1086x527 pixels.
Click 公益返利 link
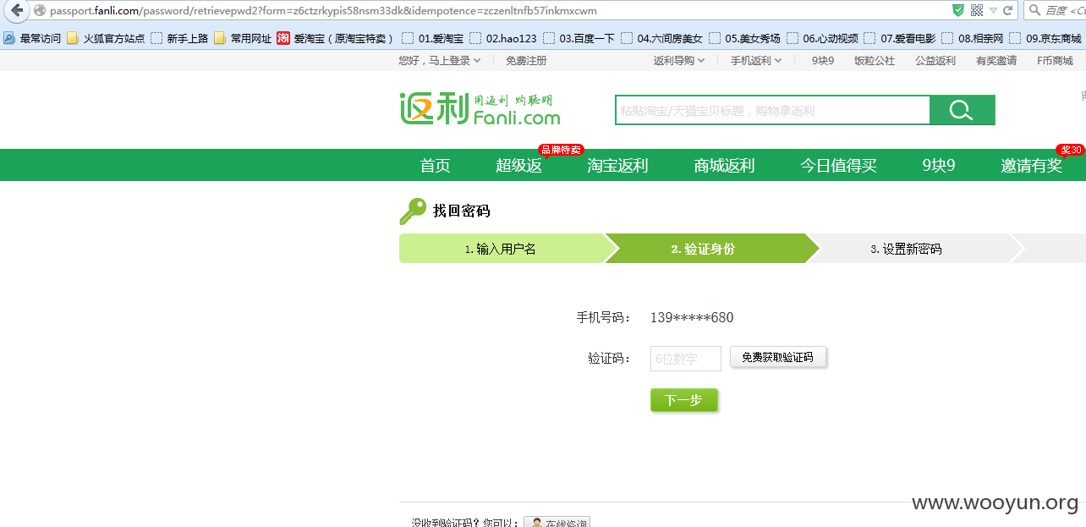(x=935, y=61)
